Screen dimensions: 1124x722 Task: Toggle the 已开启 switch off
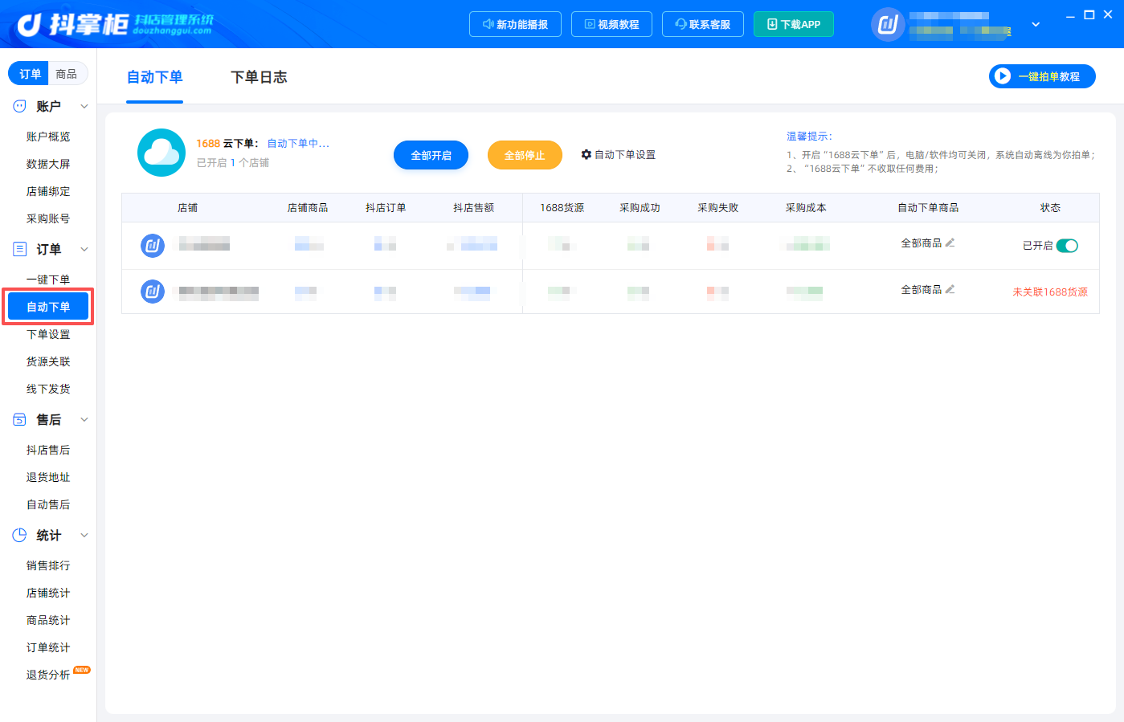tap(1067, 246)
